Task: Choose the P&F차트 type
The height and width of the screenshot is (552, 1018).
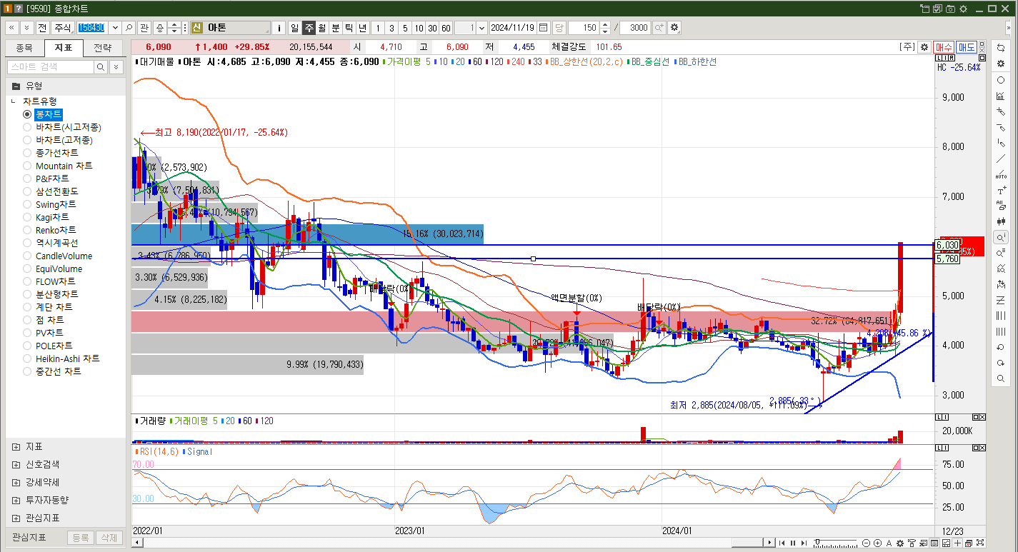Action: 27,179
